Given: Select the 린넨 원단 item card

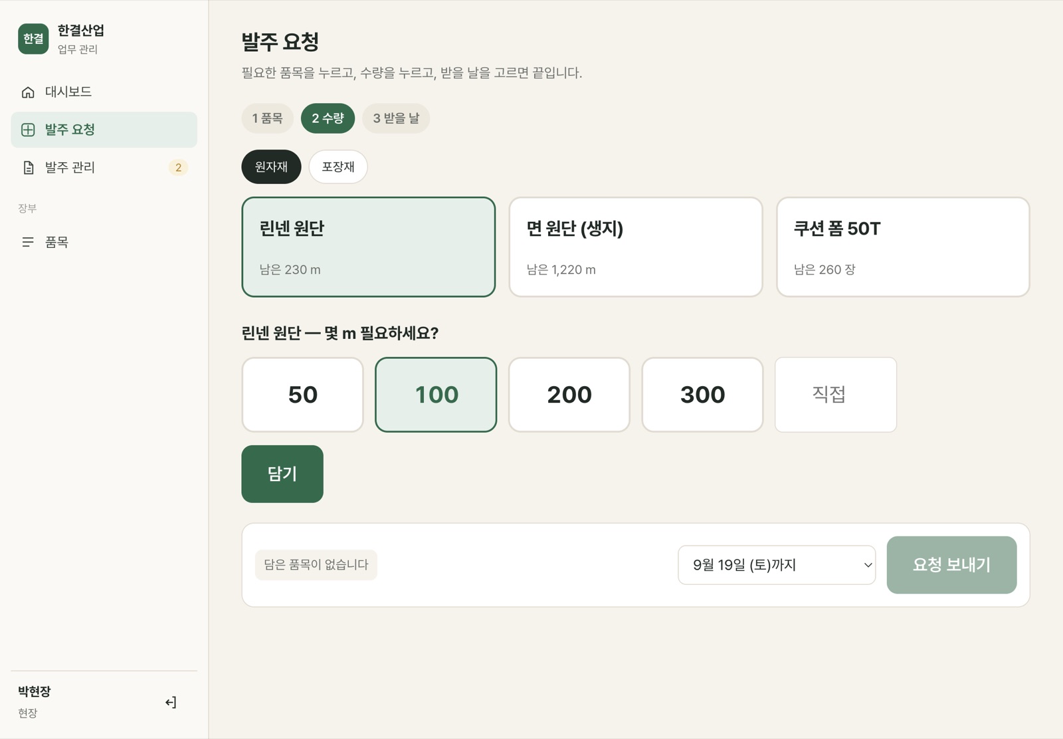Looking at the screenshot, I should [369, 247].
